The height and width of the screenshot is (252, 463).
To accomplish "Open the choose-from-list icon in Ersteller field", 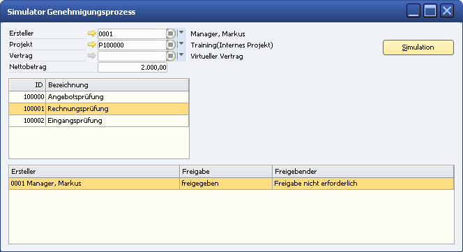I will coord(171,34).
